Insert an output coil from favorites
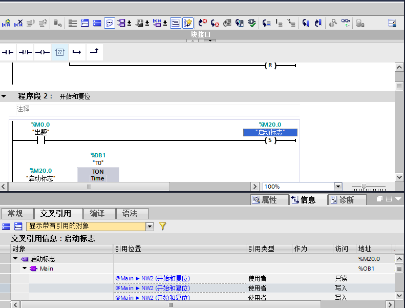This screenshot has height=308, width=405. tap(42, 52)
